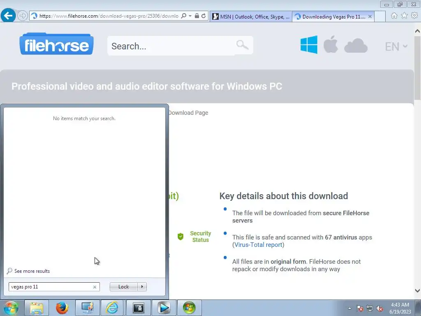421x316 pixels.
Task: Click the browser Forward arrow button
Action: point(23,16)
